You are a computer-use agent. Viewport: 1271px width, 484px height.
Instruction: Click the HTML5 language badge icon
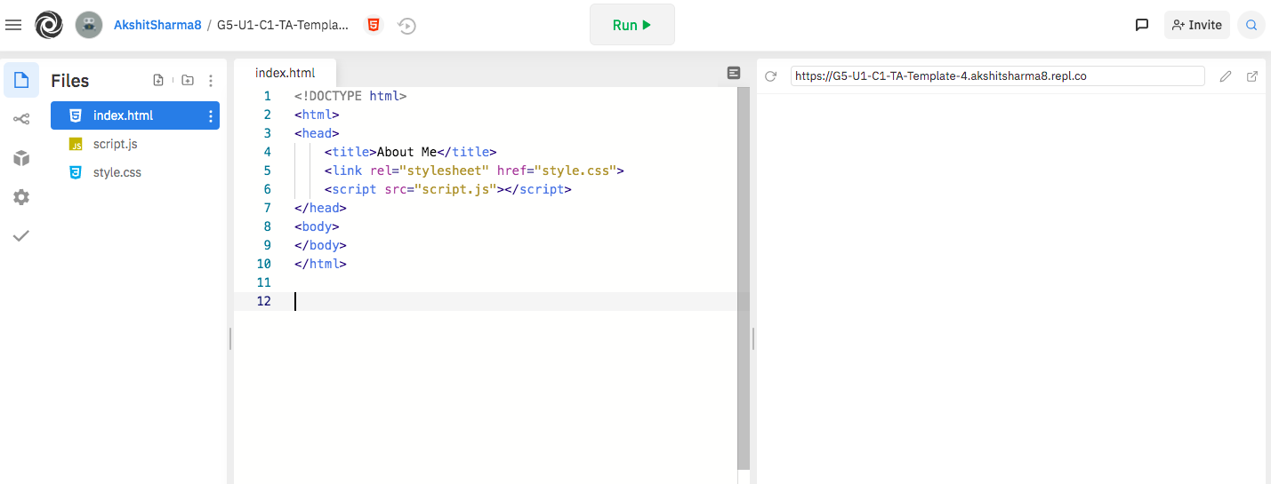coord(374,25)
